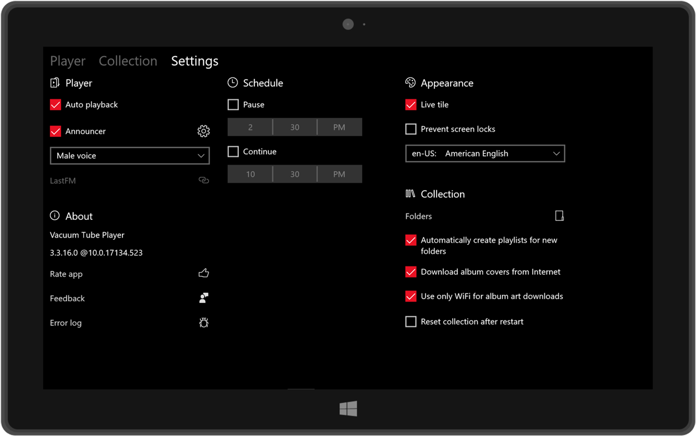Screen dimensions: 696x436
Task: Turn off the Live tile checkbox
Action: (x=411, y=105)
